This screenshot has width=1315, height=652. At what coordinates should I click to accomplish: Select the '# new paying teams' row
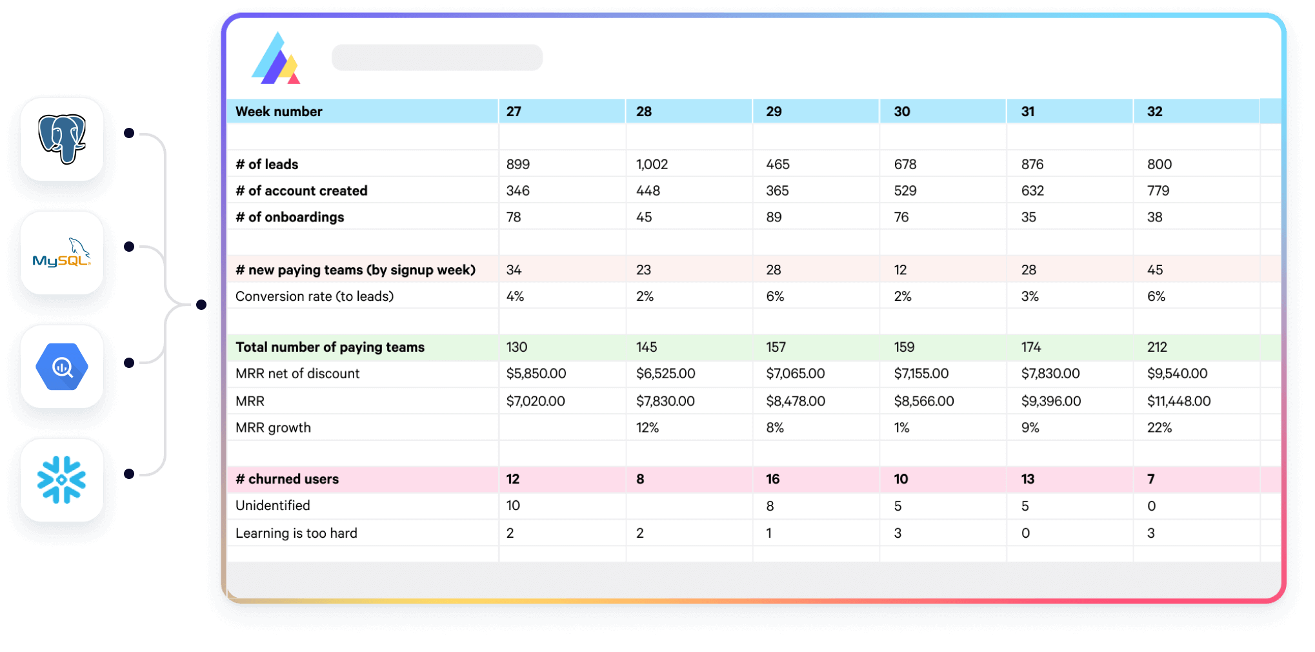coord(754,269)
